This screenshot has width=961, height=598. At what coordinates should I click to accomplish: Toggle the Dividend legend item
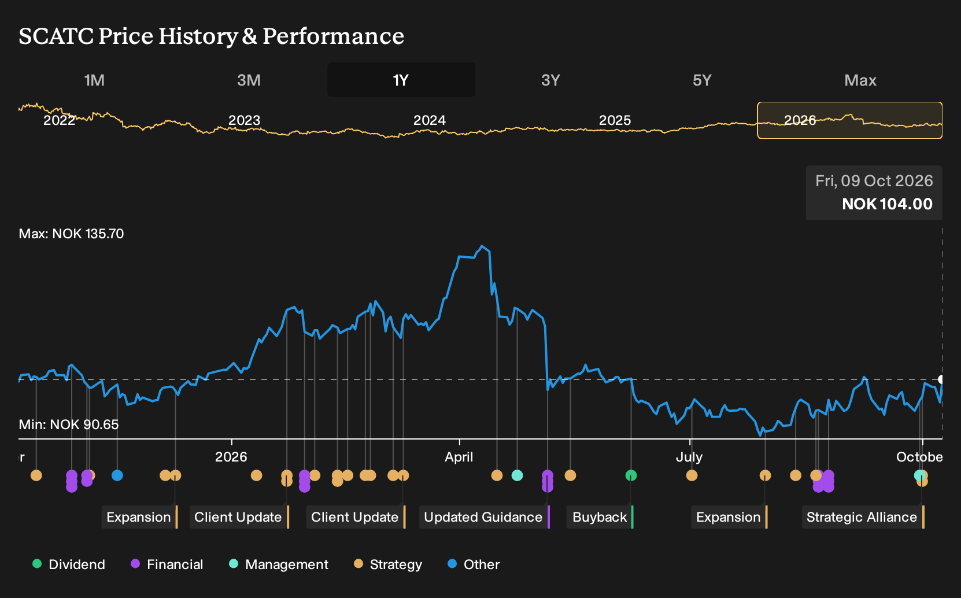(x=69, y=564)
